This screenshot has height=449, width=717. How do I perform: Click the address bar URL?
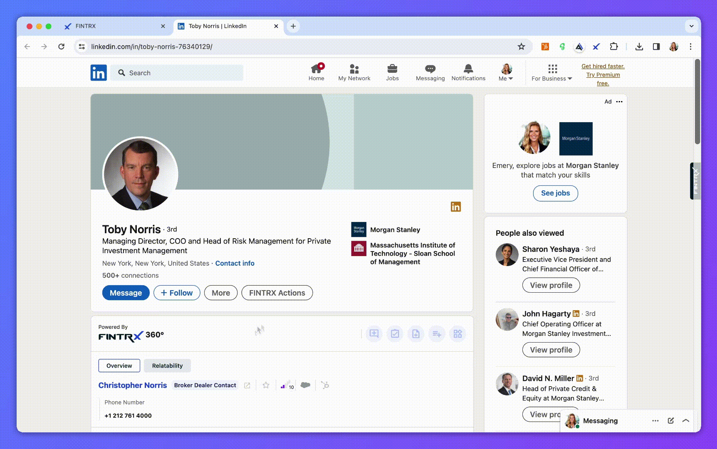152,47
